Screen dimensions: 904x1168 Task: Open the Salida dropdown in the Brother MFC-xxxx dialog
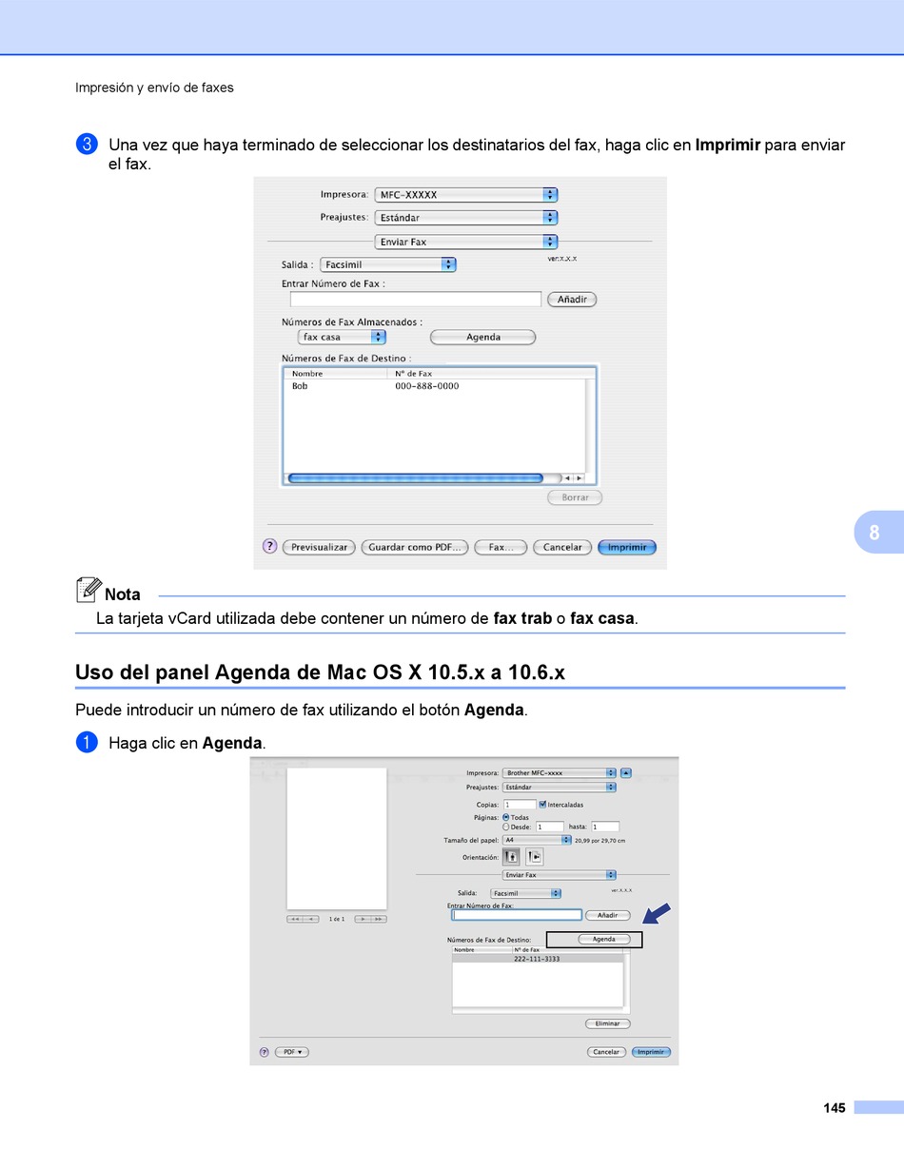526,893
